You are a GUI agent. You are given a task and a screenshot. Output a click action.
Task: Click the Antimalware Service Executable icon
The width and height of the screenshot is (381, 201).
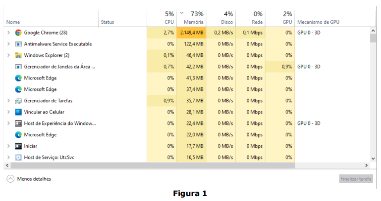click(x=18, y=44)
